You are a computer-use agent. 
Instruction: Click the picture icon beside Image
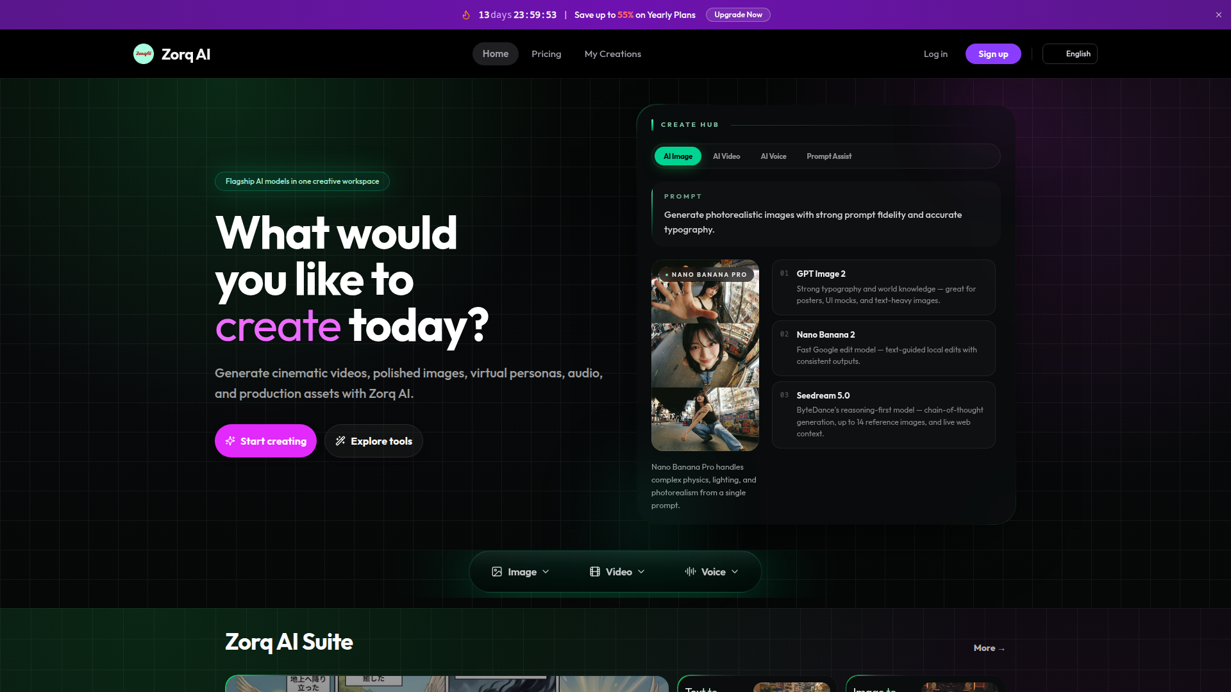tap(497, 572)
